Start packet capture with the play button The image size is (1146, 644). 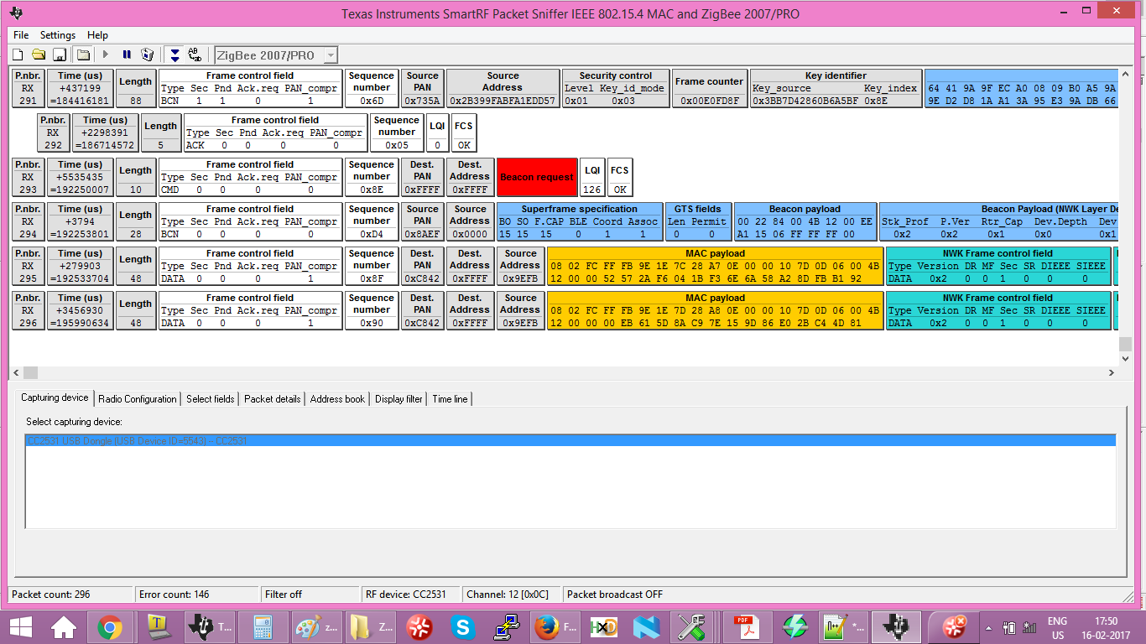106,55
